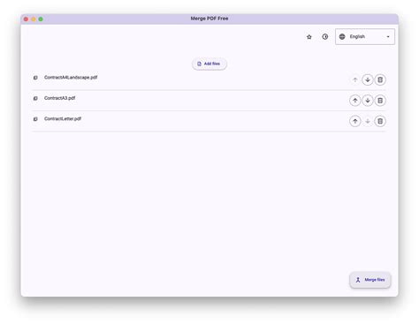This screenshot has height=324, width=419.
Task: Open the info icon in the toolbar
Action: click(x=325, y=37)
